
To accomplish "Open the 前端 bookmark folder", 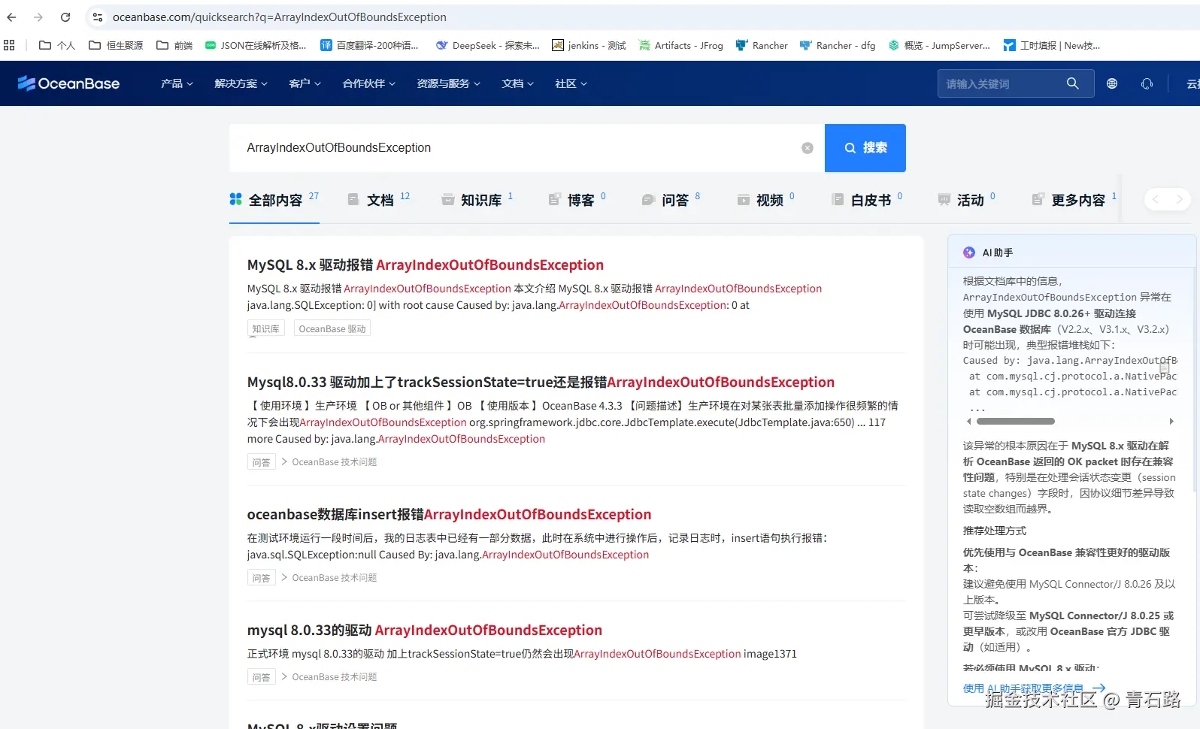I will point(174,45).
